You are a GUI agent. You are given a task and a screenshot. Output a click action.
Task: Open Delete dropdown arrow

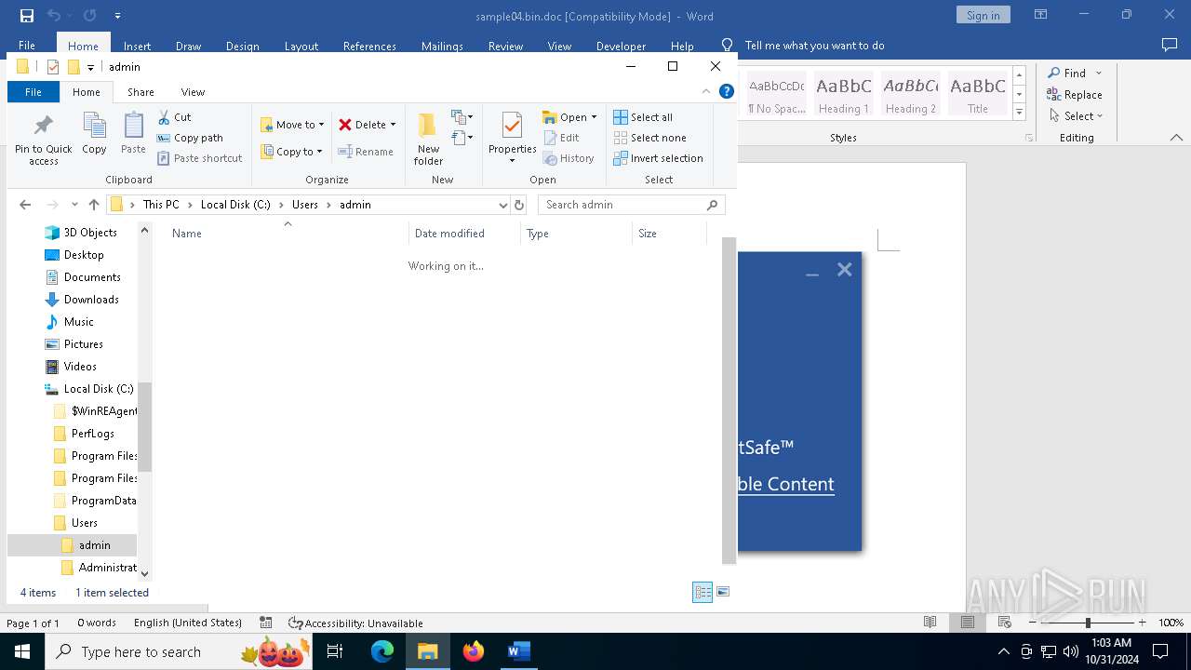pos(393,125)
